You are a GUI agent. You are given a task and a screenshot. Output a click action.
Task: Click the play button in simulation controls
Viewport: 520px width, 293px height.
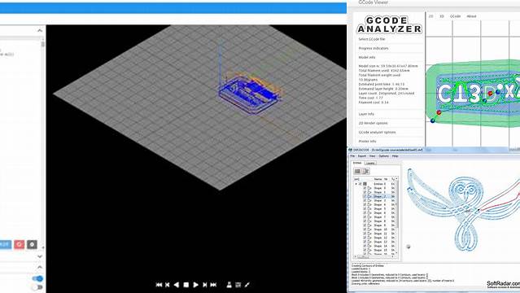pos(195,285)
